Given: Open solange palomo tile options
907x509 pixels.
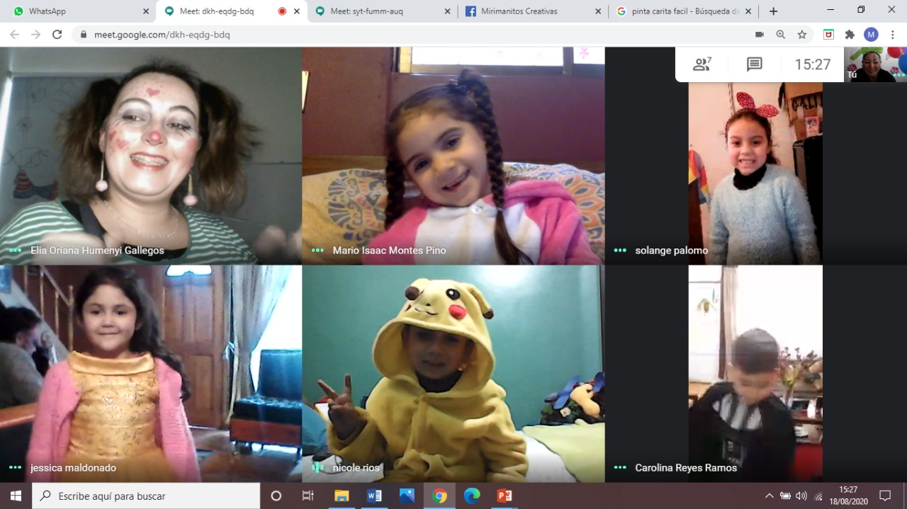Looking at the screenshot, I should coord(620,251).
